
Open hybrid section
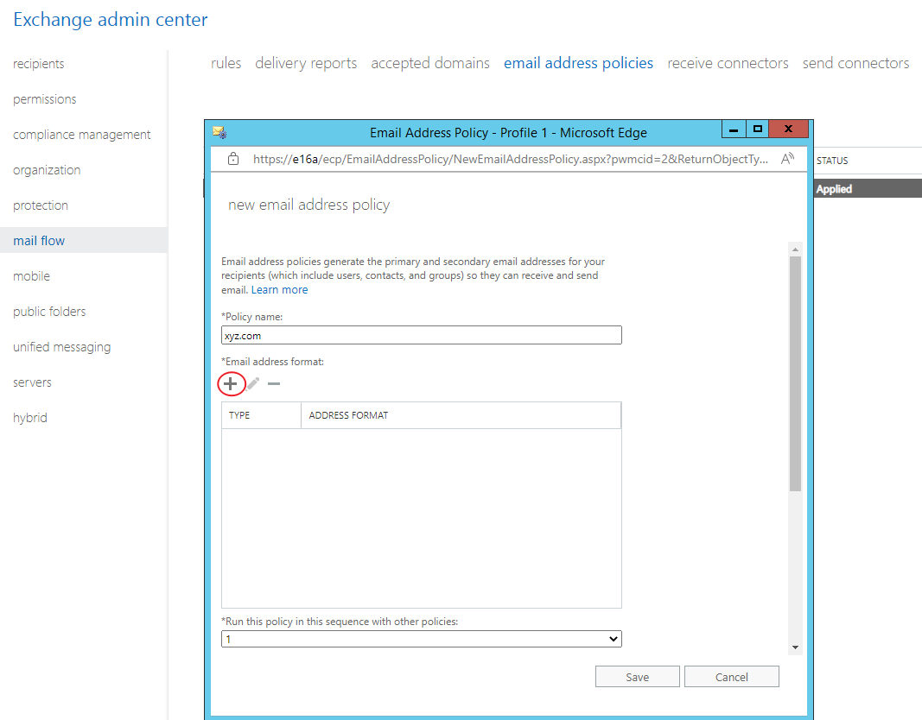click(30, 418)
